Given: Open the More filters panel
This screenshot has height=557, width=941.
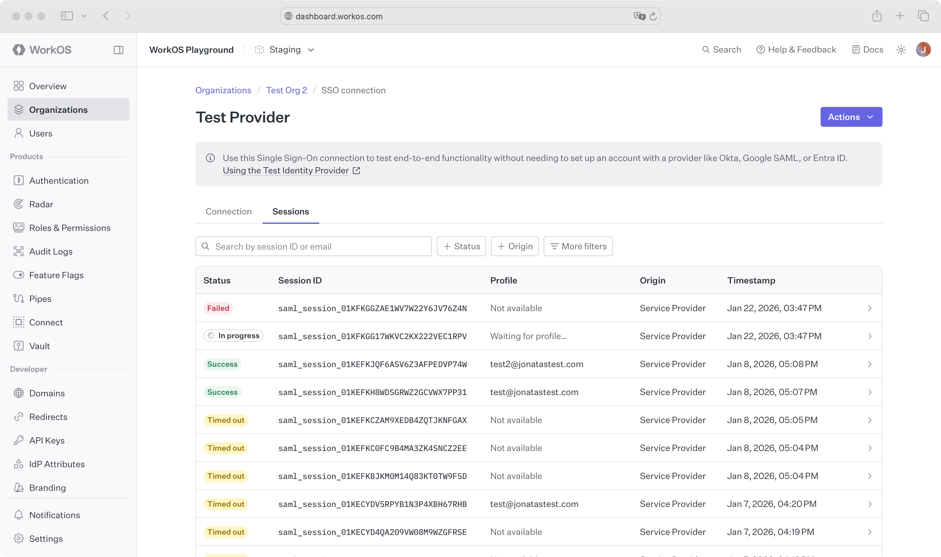Looking at the screenshot, I should tap(577, 246).
